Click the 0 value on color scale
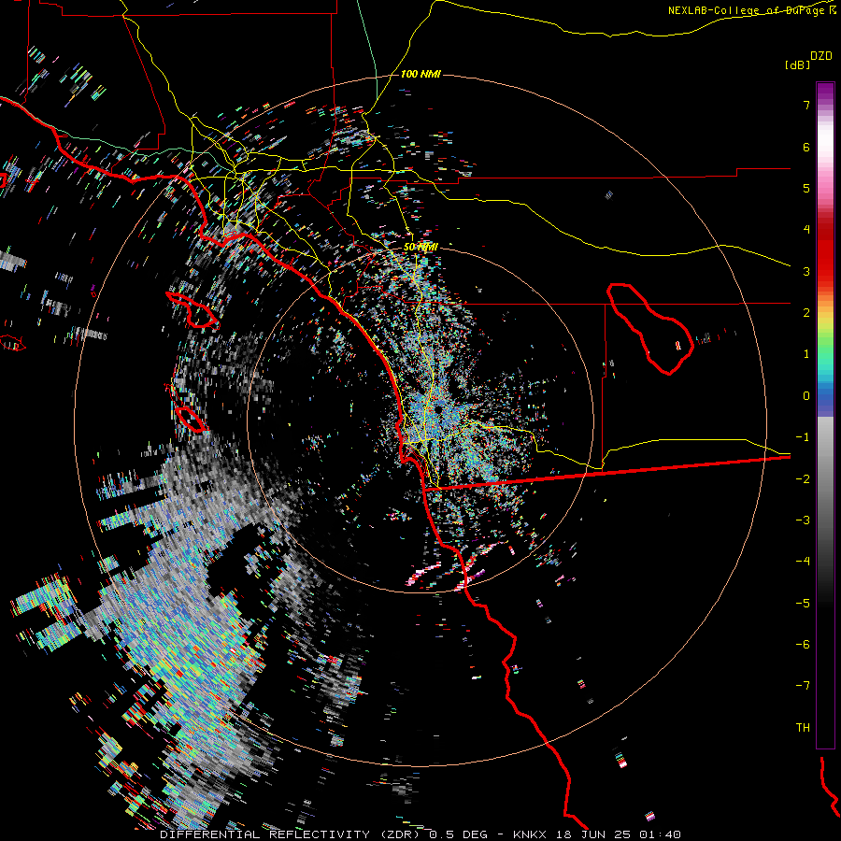Viewport: 841px width, 841px height. click(x=806, y=396)
